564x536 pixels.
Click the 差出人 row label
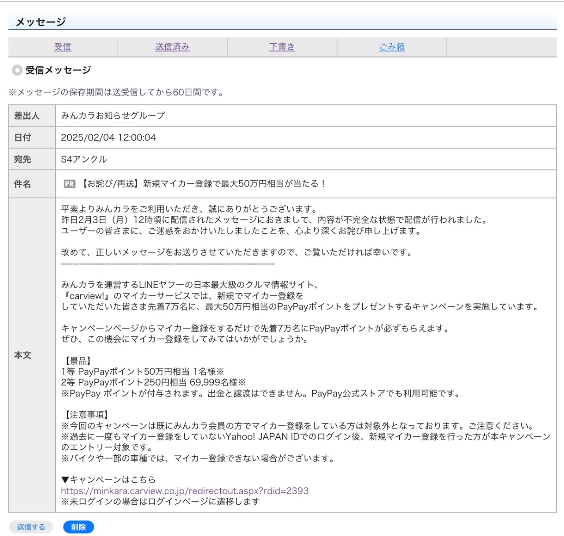coord(26,115)
